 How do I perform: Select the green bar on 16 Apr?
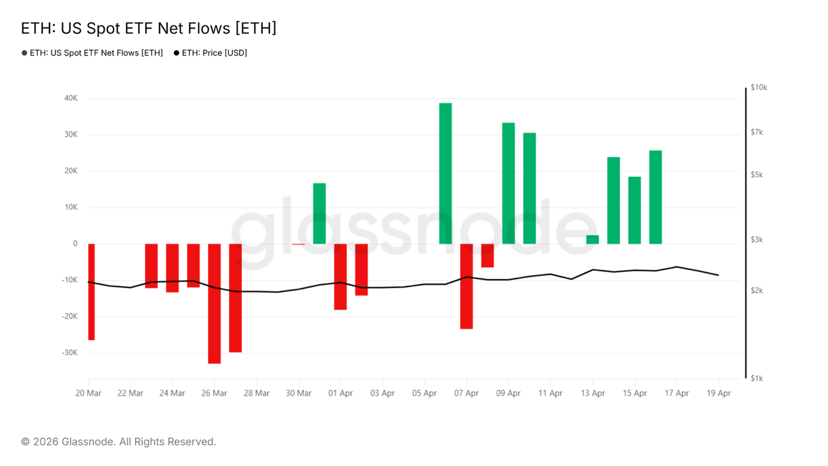(655, 197)
